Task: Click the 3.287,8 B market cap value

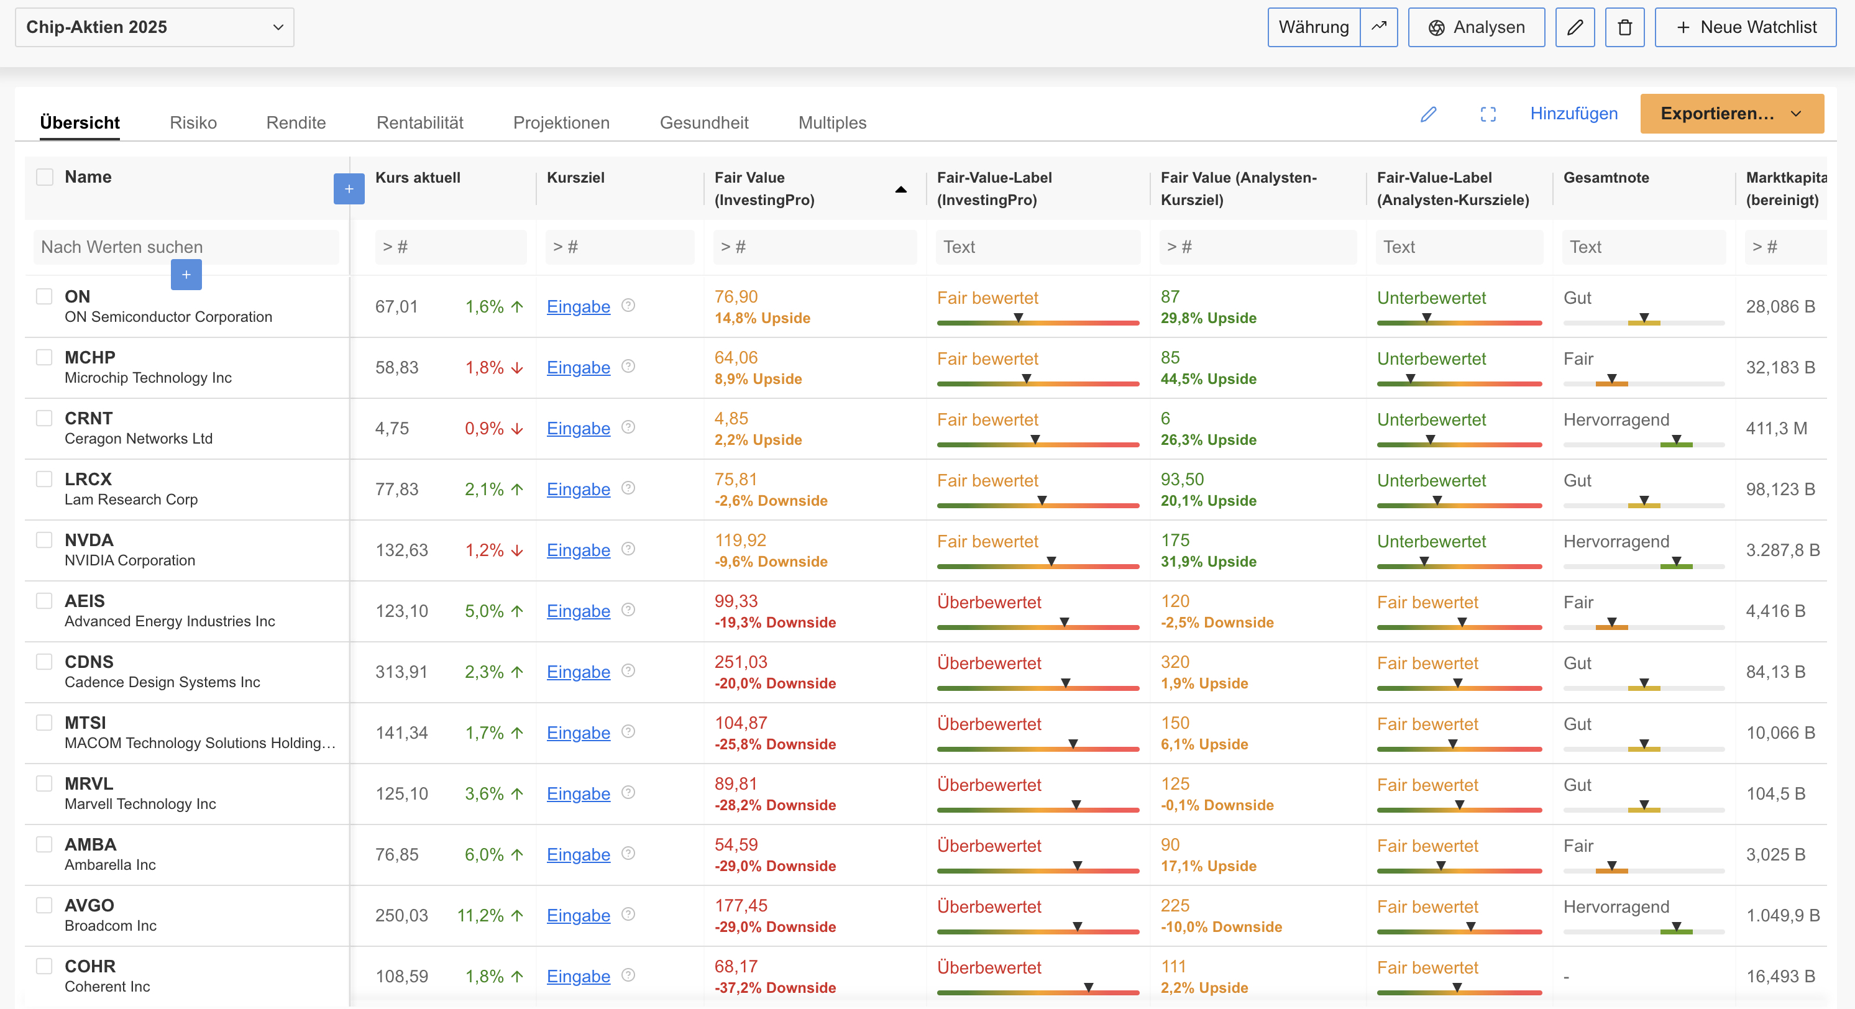Action: [1782, 550]
